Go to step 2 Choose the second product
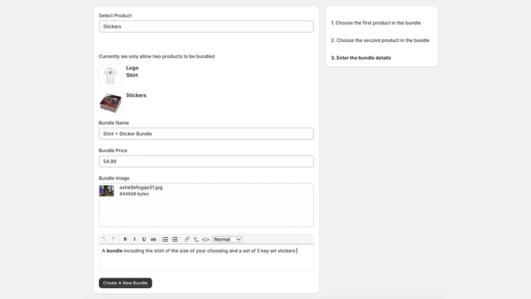Screen dimensions: 531x299 (380, 41)
